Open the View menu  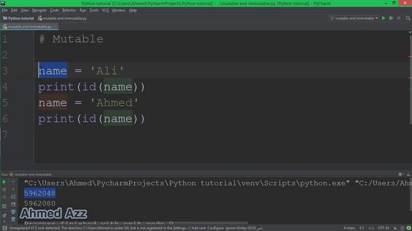(x=24, y=10)
